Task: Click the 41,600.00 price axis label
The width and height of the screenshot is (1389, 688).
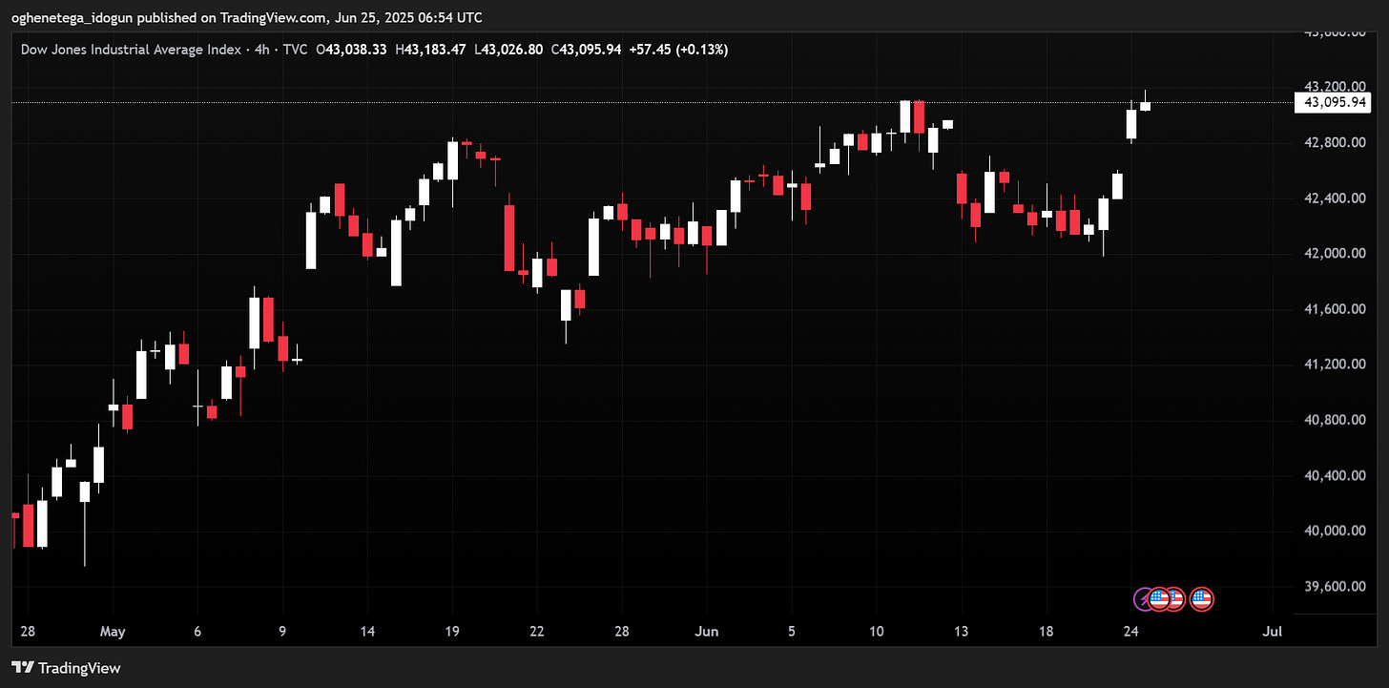Action: pyautogui.click(x=1335, y=308)
